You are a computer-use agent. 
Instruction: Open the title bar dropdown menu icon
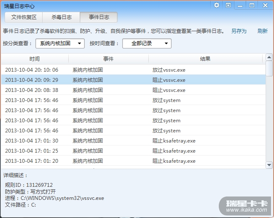[228, 5]
